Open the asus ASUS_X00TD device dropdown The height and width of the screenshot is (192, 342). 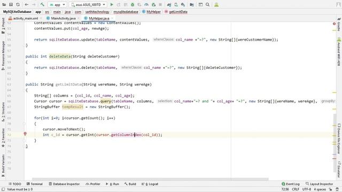[88, 5]
